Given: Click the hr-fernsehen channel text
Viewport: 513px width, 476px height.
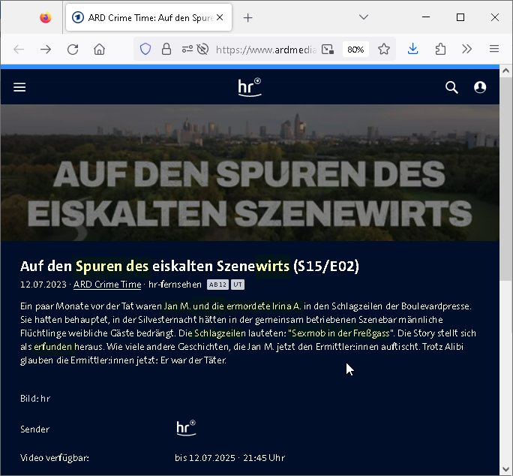Looking at the screenshot, I should tap(175, 285).
